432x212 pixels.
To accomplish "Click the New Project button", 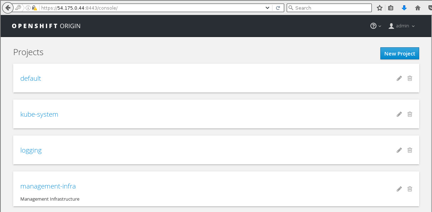I will tap(400, 53).
